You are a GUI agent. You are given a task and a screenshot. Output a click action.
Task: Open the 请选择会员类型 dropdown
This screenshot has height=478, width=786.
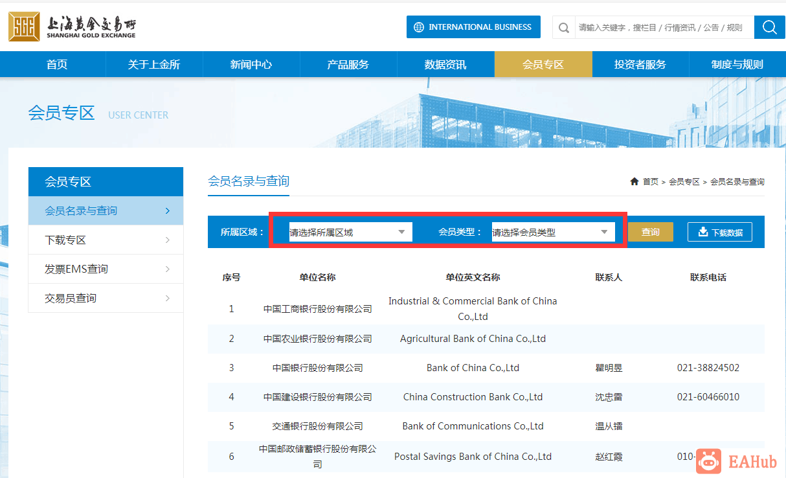click(x=553, y=232)
